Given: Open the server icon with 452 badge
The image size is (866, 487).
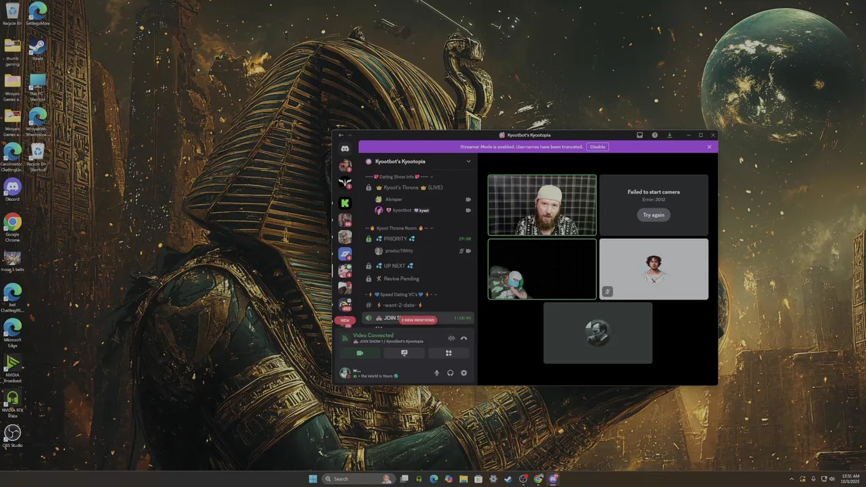Looking at the screenshot, I should [345, 304].
